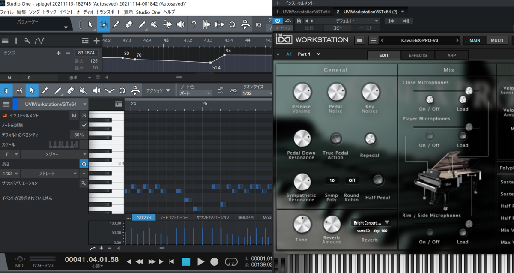Click the MULTI button

click(497, 40)
